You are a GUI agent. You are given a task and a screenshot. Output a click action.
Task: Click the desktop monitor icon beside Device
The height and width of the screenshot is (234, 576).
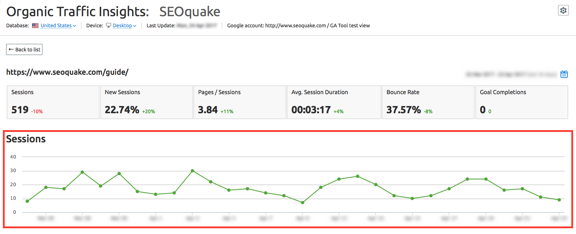click(108, 26)
